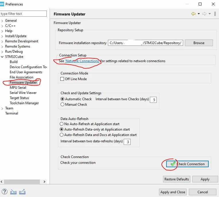Click the Cancel button

pos(203,192)
